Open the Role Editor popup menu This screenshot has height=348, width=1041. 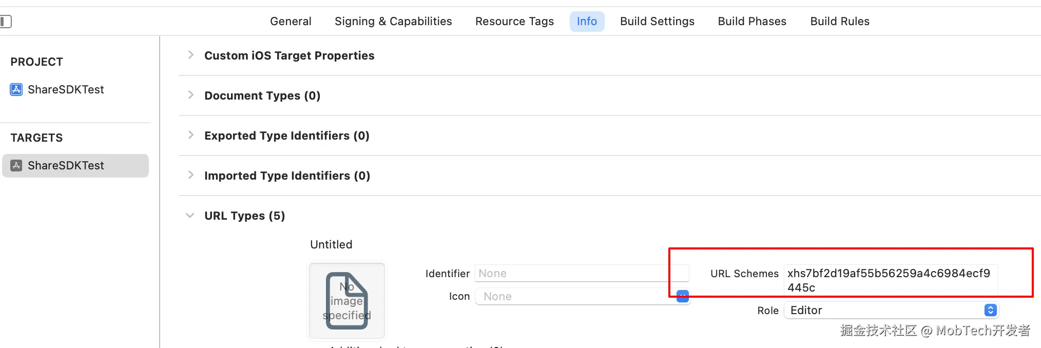click(x=990, y=310)
